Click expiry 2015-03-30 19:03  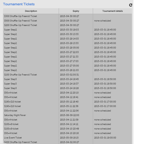(69, 30)
